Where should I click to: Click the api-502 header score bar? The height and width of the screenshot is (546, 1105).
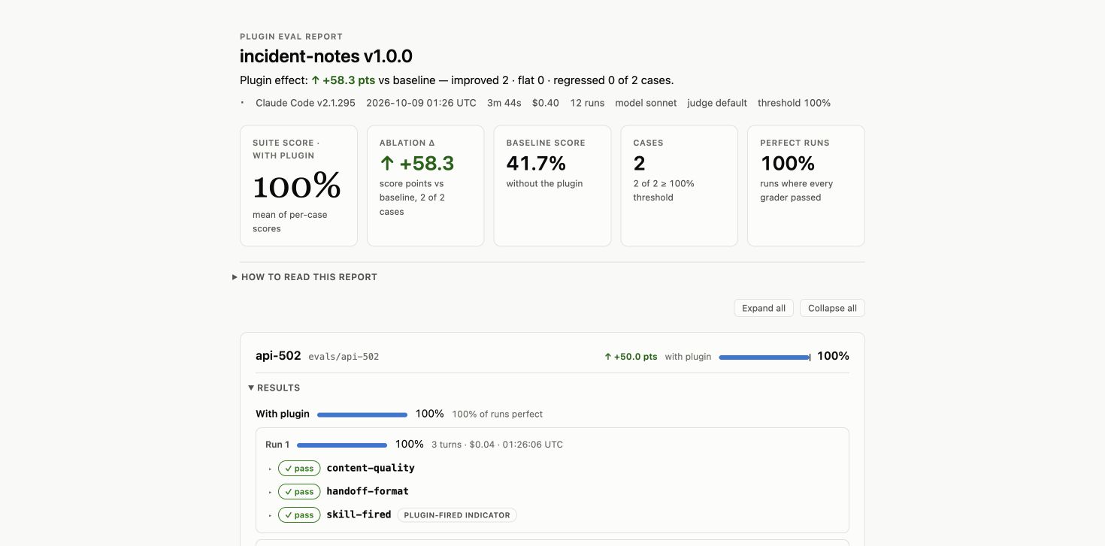click(x=764, y=357)
